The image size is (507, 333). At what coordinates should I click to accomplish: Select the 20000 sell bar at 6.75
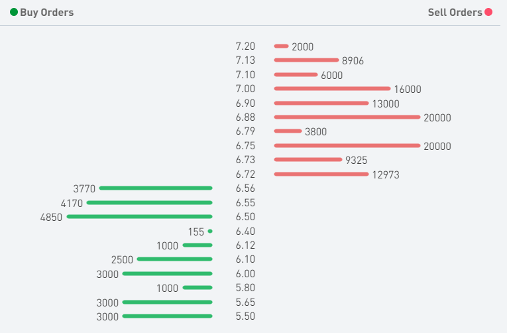point(347,146)
